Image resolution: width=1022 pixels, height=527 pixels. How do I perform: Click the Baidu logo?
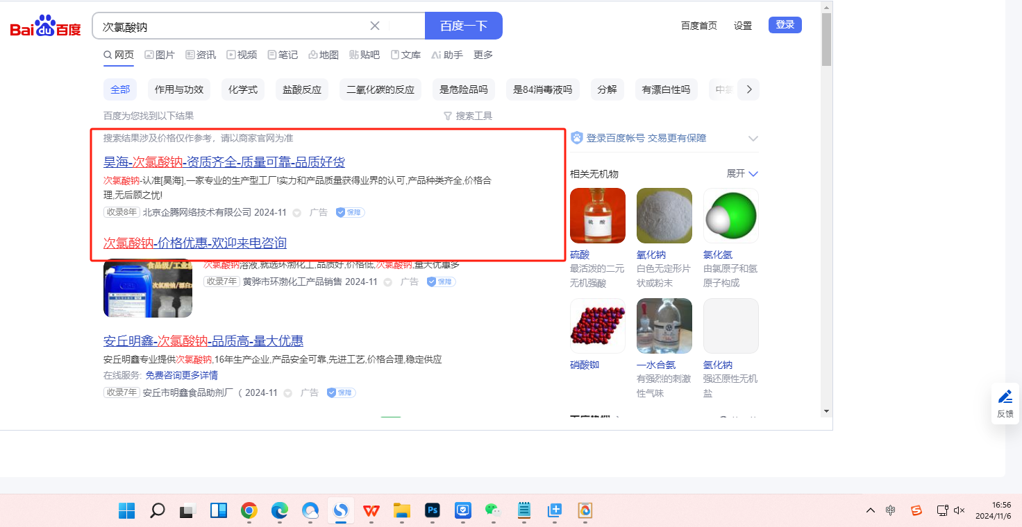(45, 27)
